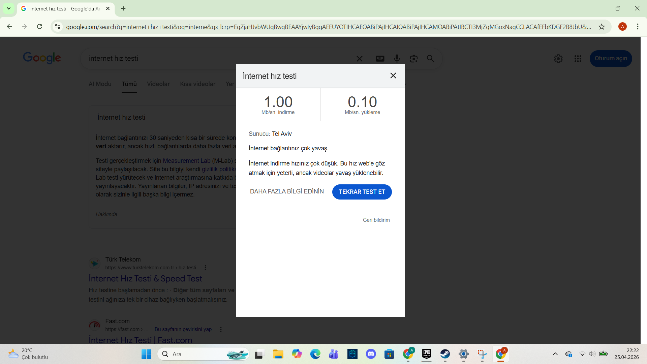Open Google Lens image search

414,59
